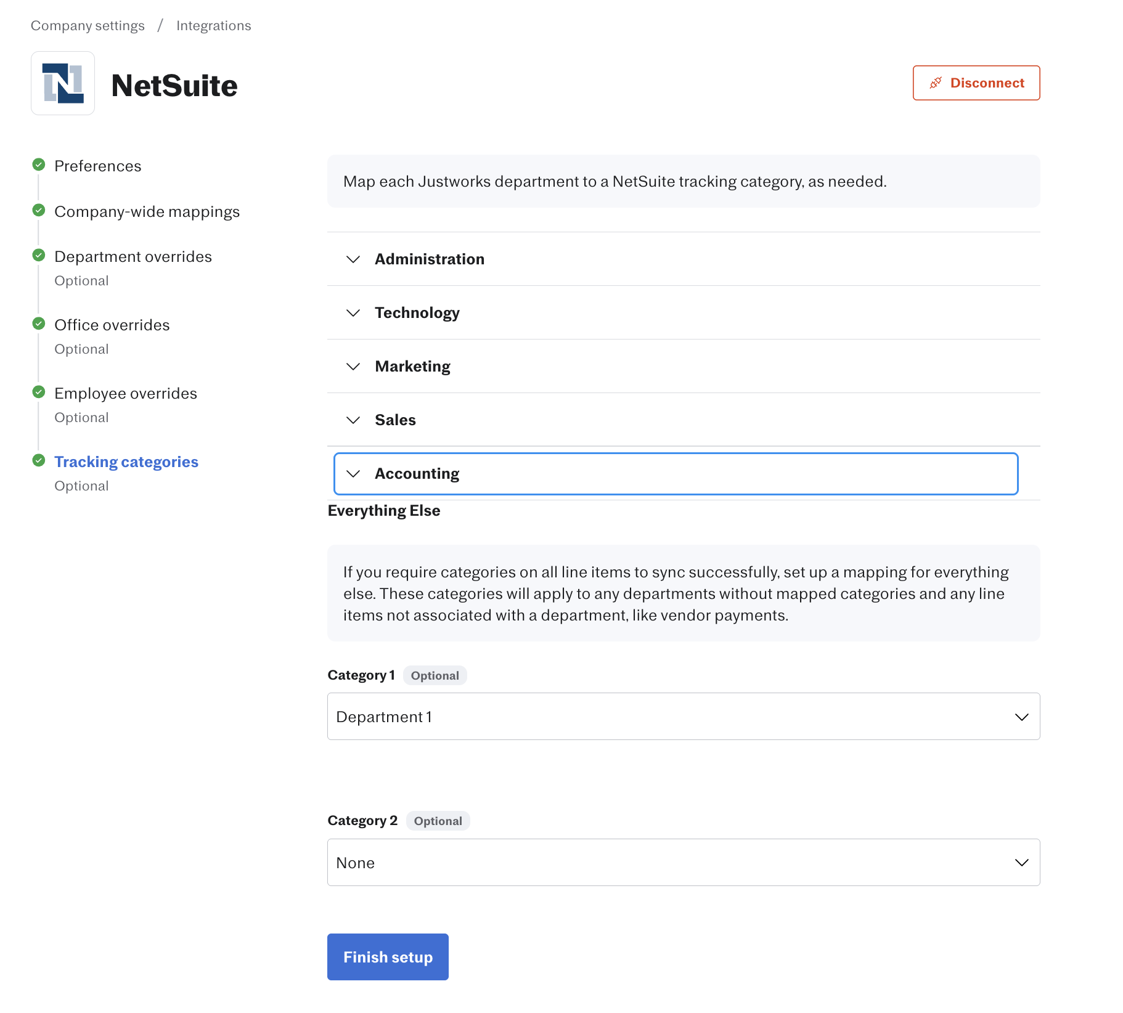Click the 'If you require categories' info text

[676, 593]
